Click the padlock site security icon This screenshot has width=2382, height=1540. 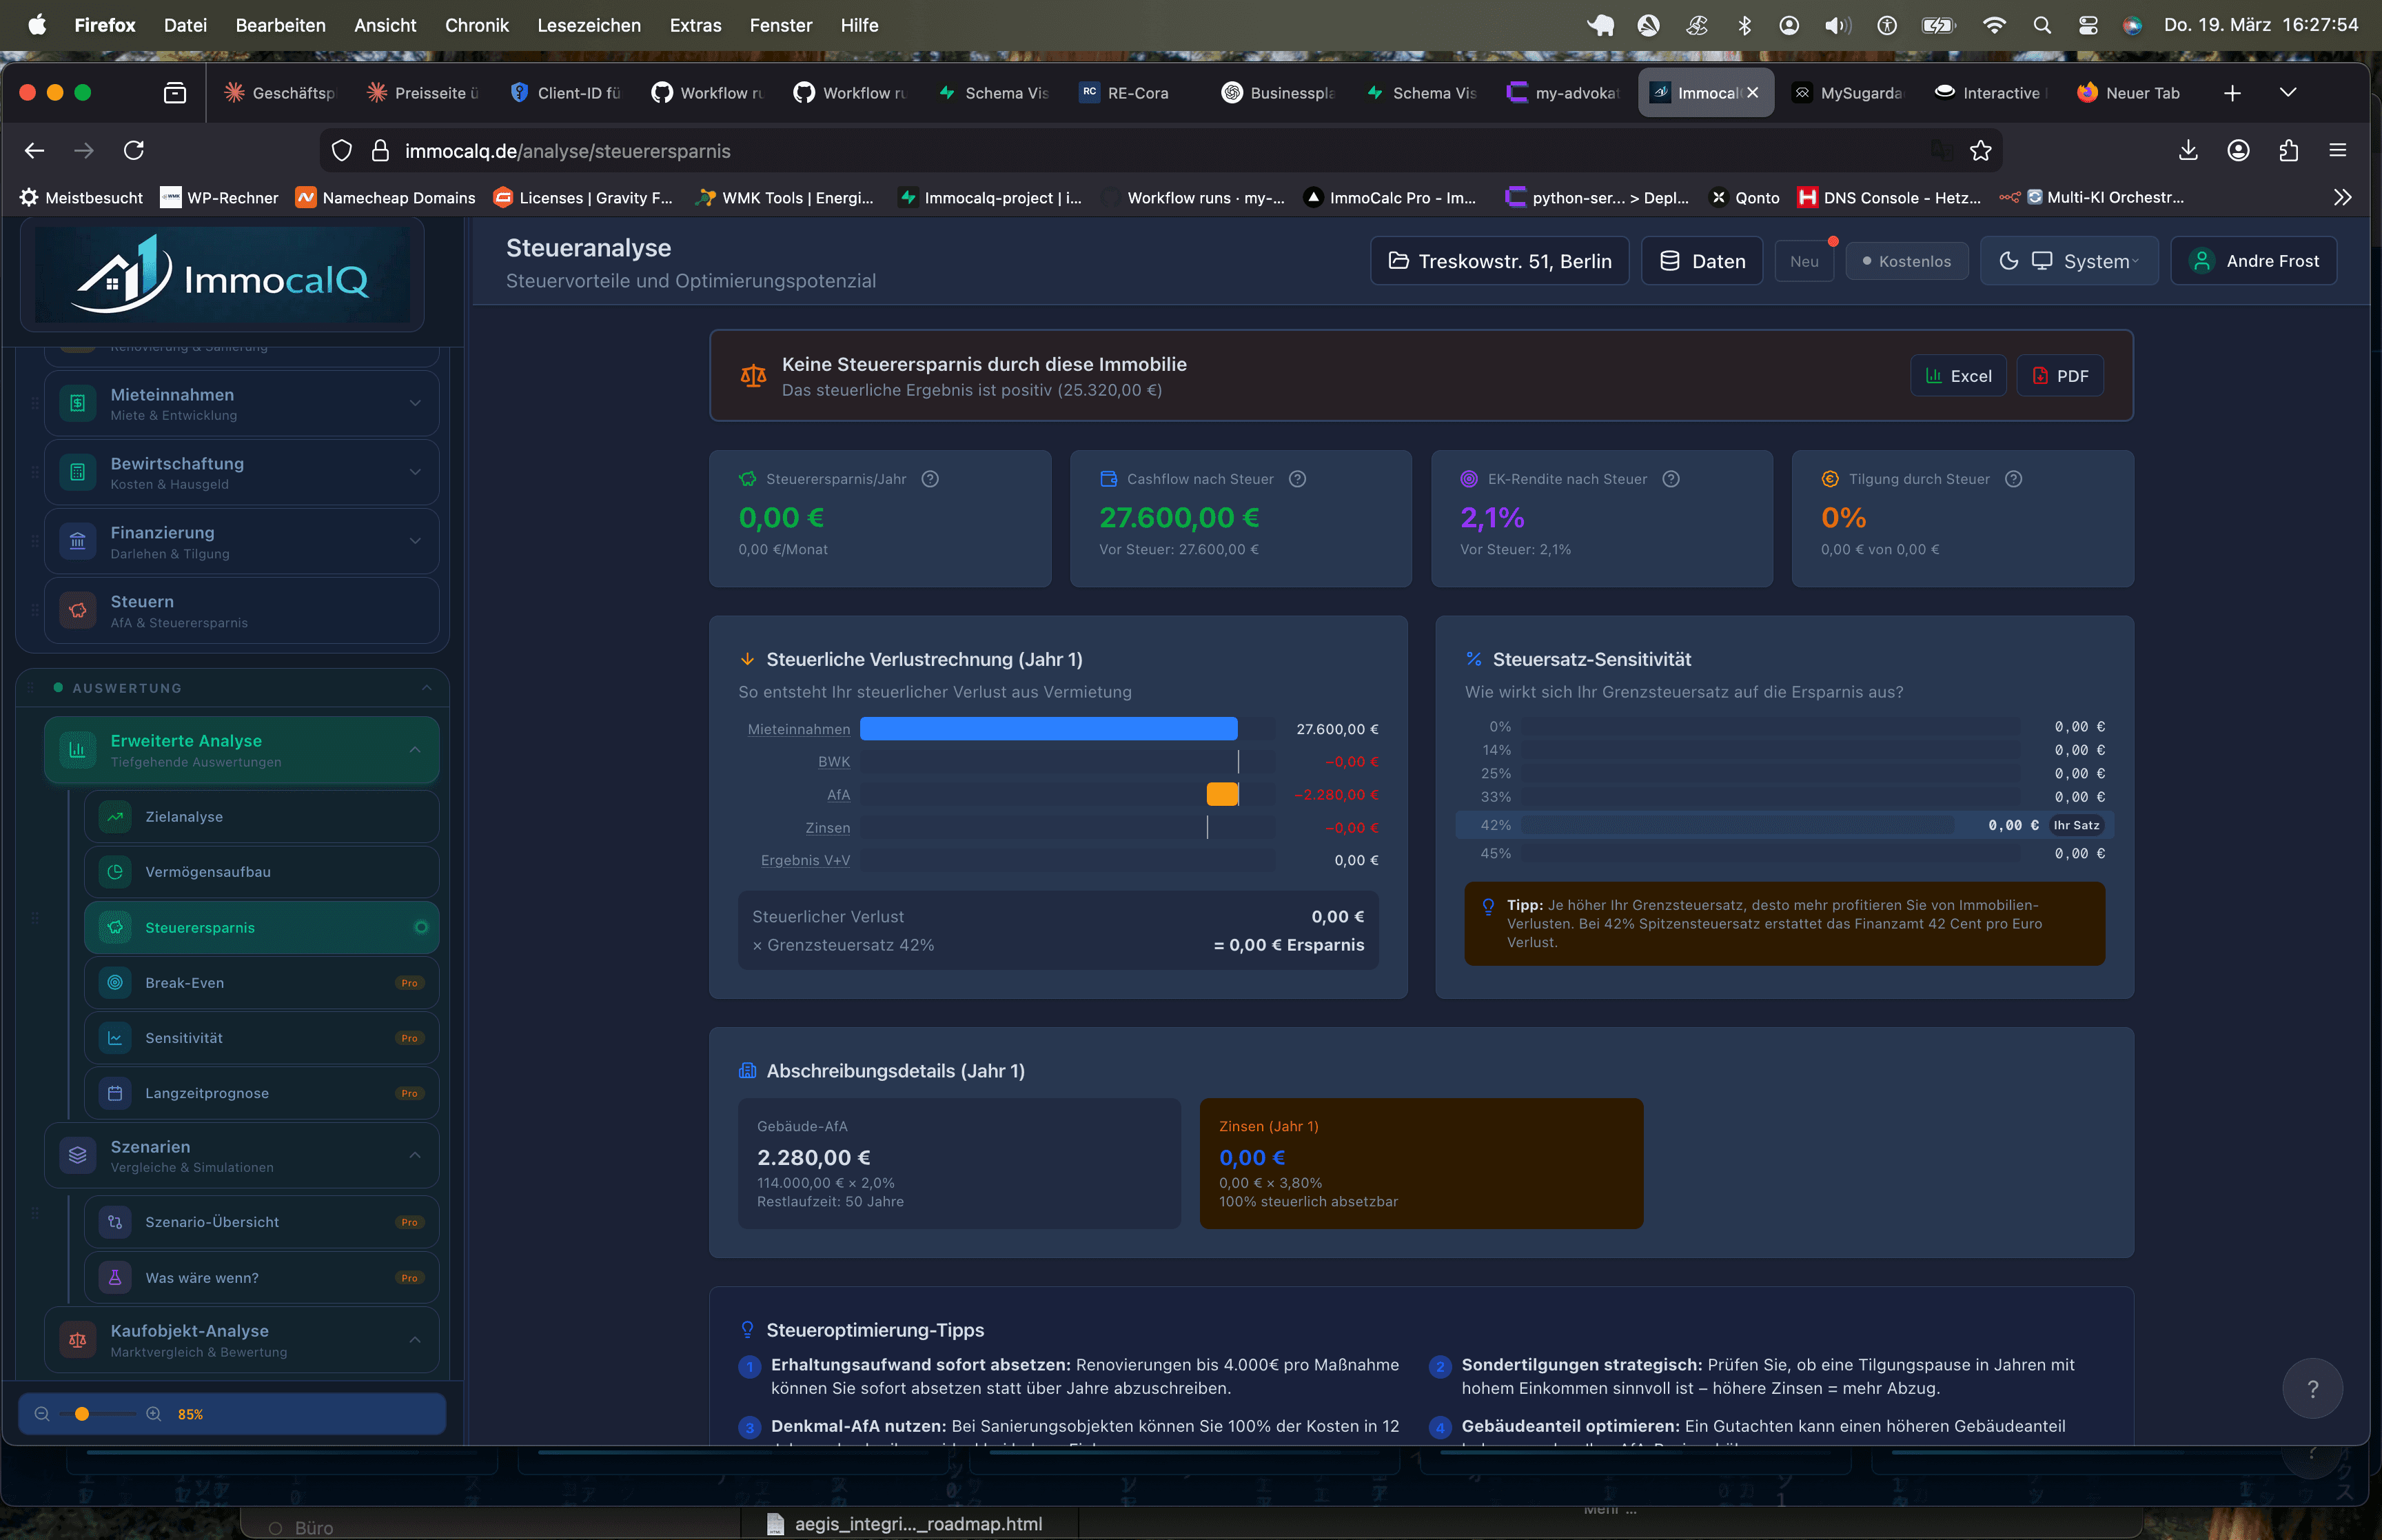pyautogui.click(x=380, y=151)
